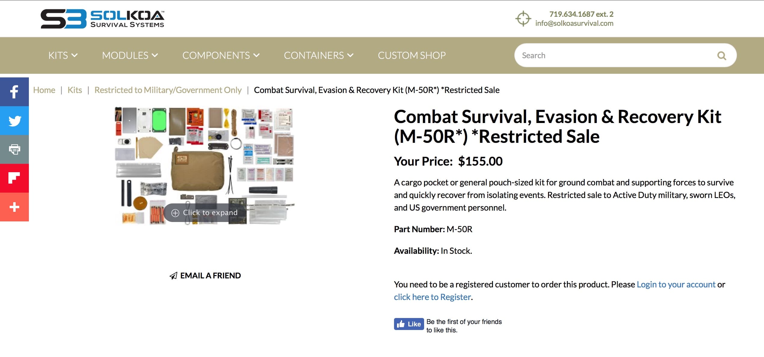
Task: Open the Containers navigation menu
Action: point(319,55)
